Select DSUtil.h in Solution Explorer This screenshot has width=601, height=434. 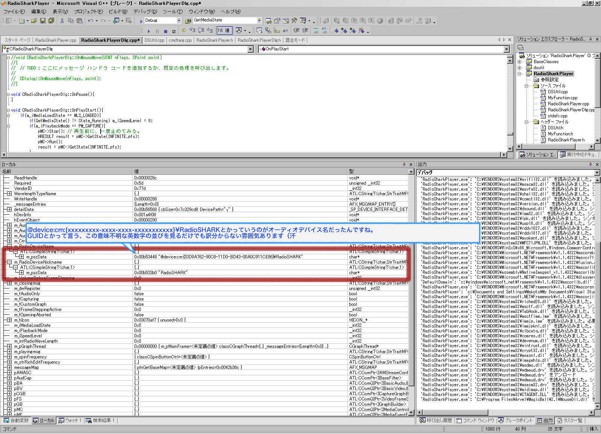click(555, 128)
